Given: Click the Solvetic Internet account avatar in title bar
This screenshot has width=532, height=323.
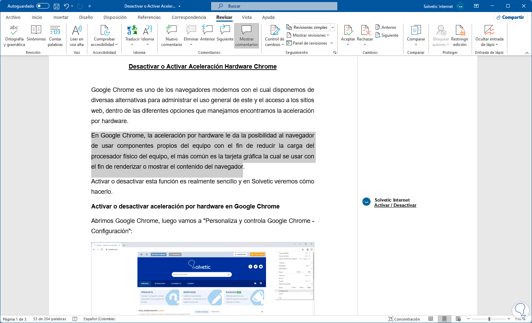Looking at the screenshot, I should coord(461,6).
